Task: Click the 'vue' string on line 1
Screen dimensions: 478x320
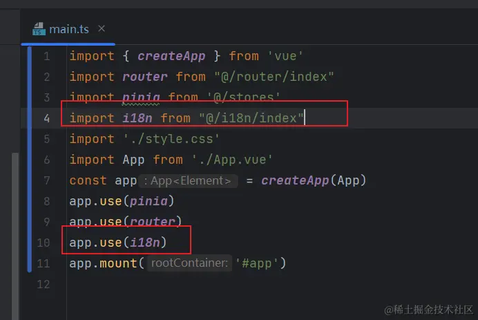Action: 285,56
